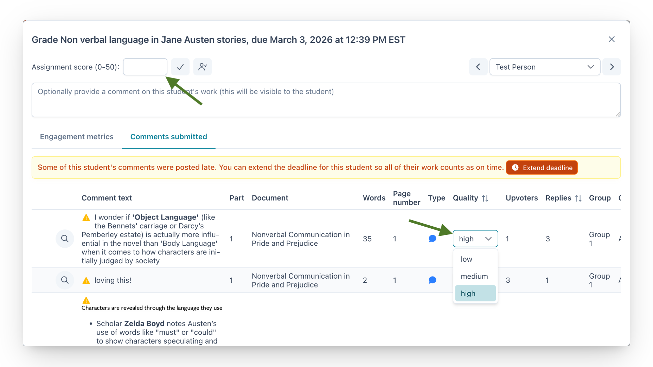
Task: Click document name in 'Object Language' row
Action: click(x=301, y=239)
